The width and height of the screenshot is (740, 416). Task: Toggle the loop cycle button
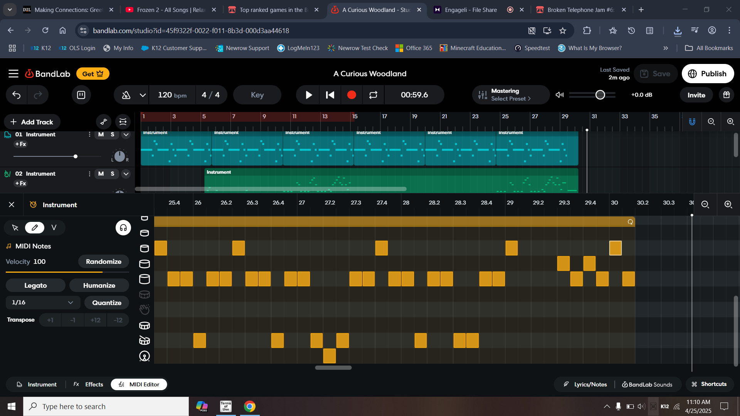(373, 95)
